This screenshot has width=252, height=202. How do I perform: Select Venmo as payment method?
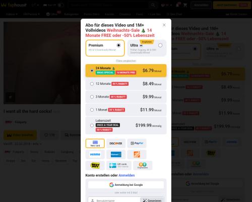tap(95, 155)
